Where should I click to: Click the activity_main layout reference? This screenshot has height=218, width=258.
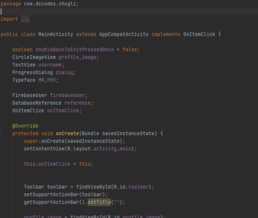(112, 149)
